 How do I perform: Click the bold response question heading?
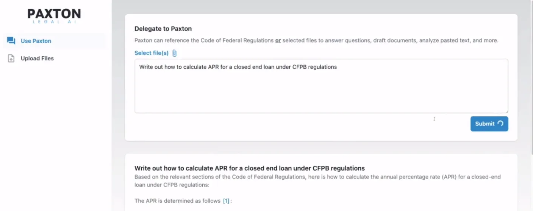tap(249, 168)
